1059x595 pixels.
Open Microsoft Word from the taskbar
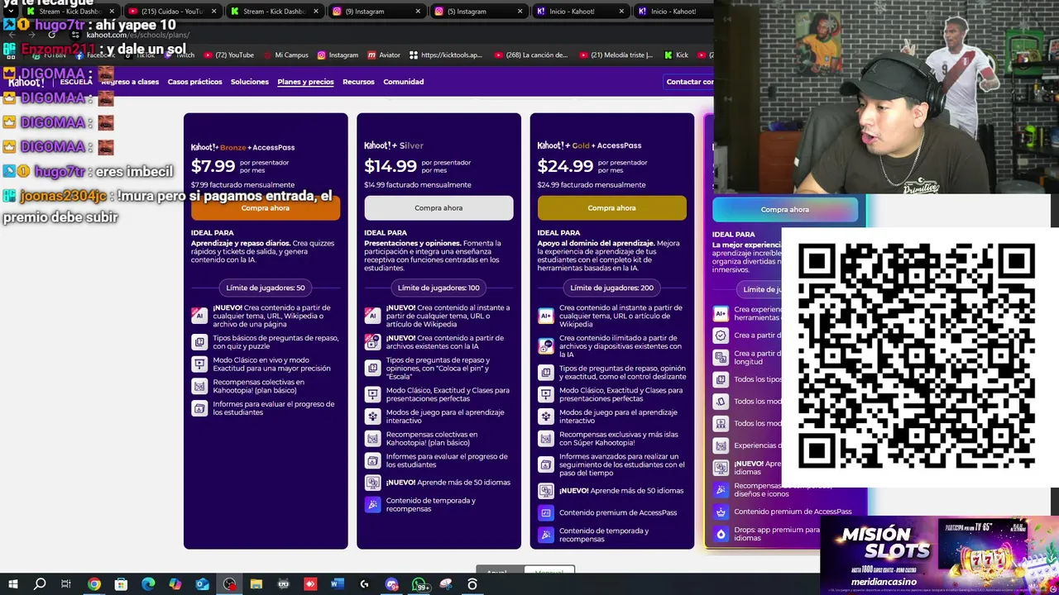337,584
